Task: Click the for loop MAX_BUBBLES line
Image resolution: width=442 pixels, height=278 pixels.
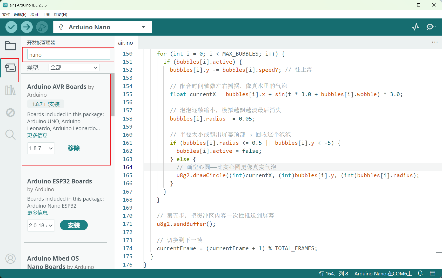Action: point(220,54)
